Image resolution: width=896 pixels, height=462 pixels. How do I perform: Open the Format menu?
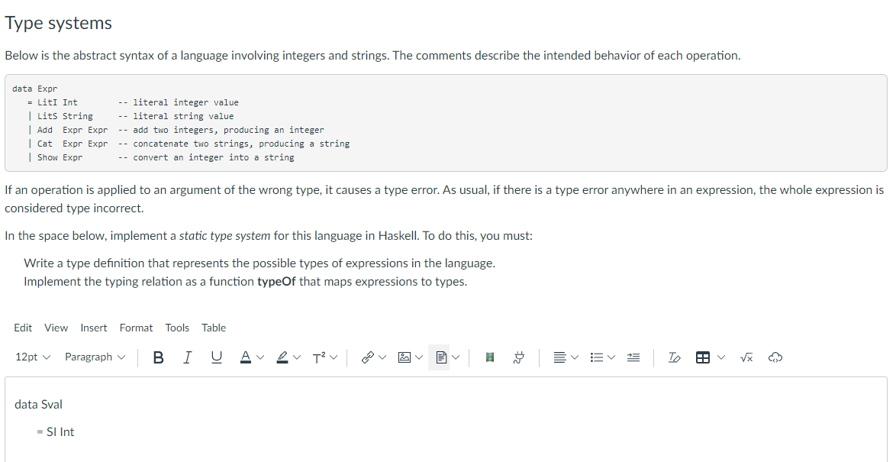(136, 328)
